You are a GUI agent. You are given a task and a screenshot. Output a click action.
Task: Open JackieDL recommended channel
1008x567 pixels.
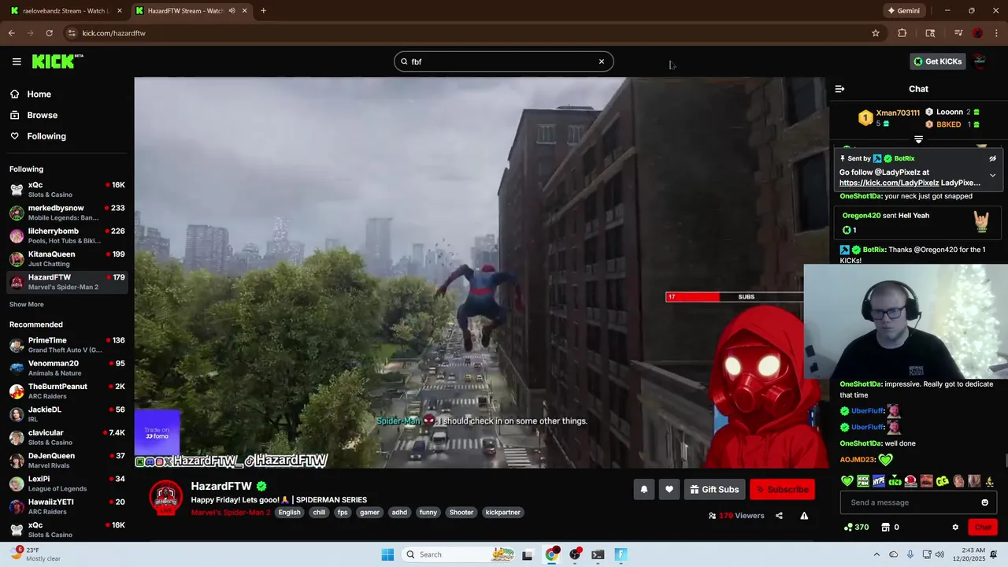pos(67,413)
